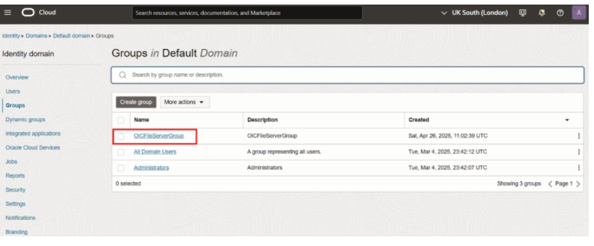Check the Administrators row checkbox
594x246 pixels.
[x=121, y=168]
